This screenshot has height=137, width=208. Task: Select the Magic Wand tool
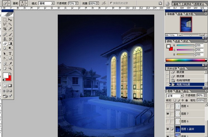pyautogui.click(x=10, y=24)
